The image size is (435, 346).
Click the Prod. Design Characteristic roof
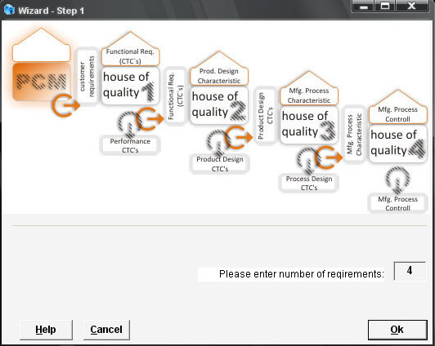click(x=219, y=69)
